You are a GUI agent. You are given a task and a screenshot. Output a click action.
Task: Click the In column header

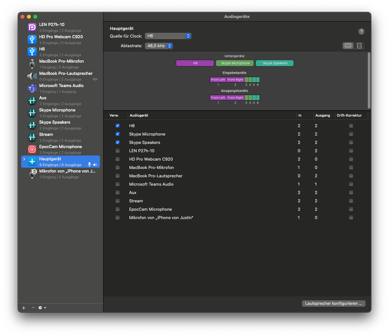[x=300, y=115]
